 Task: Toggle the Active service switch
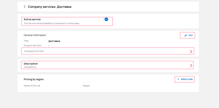click(x=105, y=19)
